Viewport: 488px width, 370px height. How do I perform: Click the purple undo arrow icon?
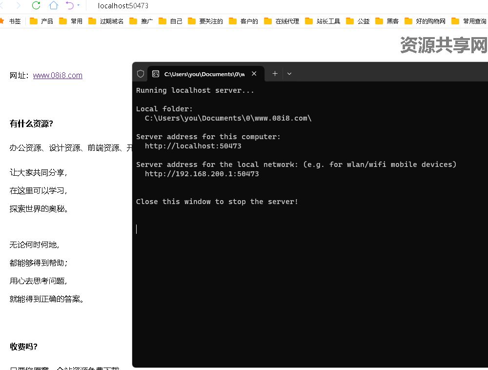pyautogui.click(x=68, y=5)
